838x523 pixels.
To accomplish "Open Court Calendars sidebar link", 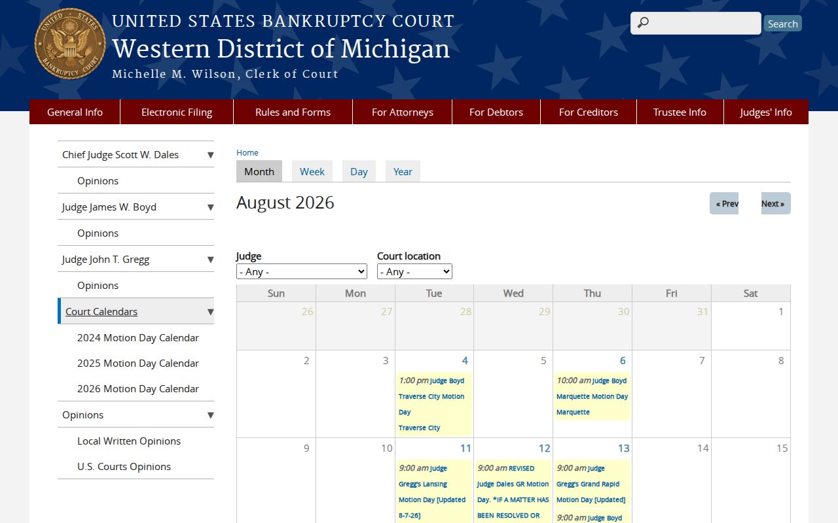I will pyautogui.click(x=101, y=312).
